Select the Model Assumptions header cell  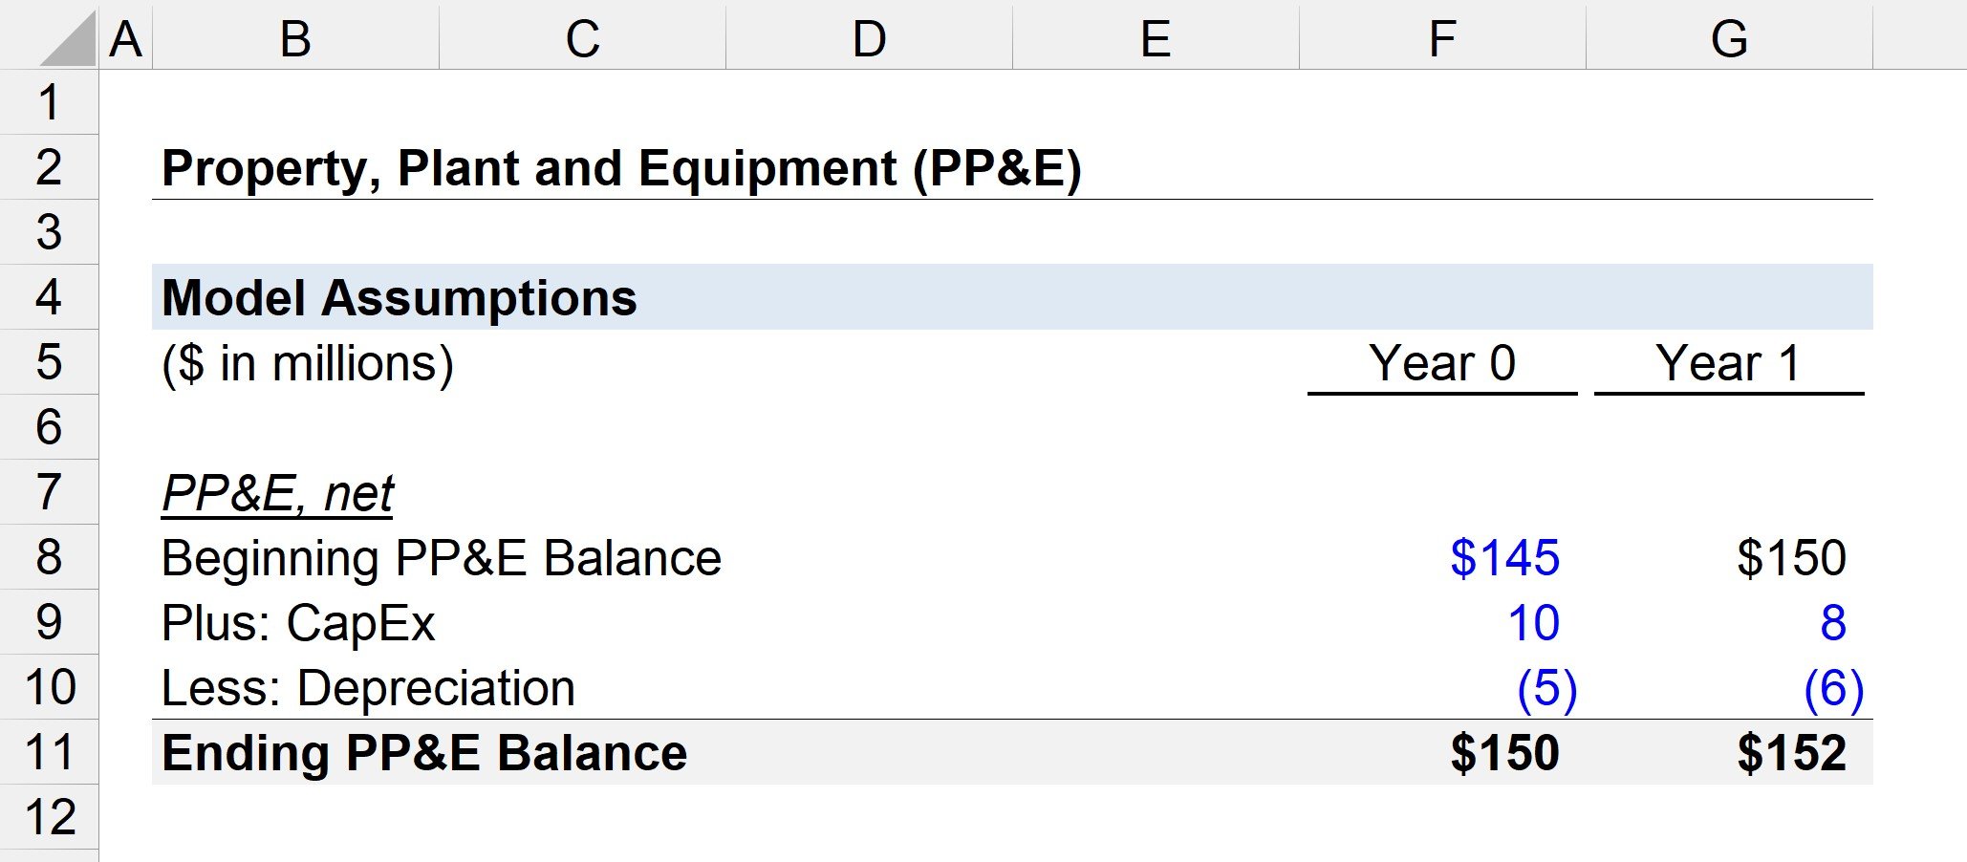(401, 296)
